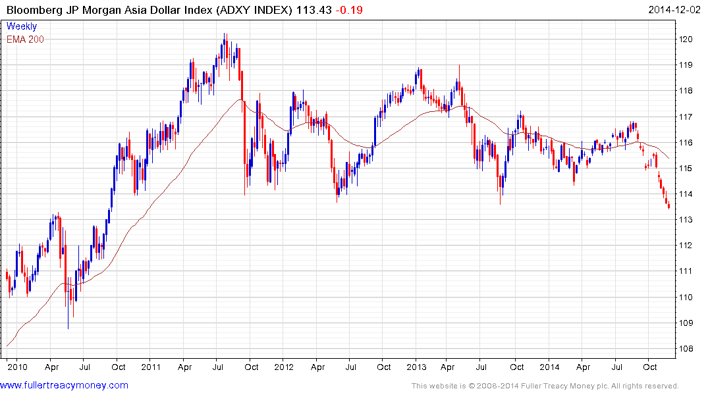Click the price change value '-0.19'

point(349,10)
